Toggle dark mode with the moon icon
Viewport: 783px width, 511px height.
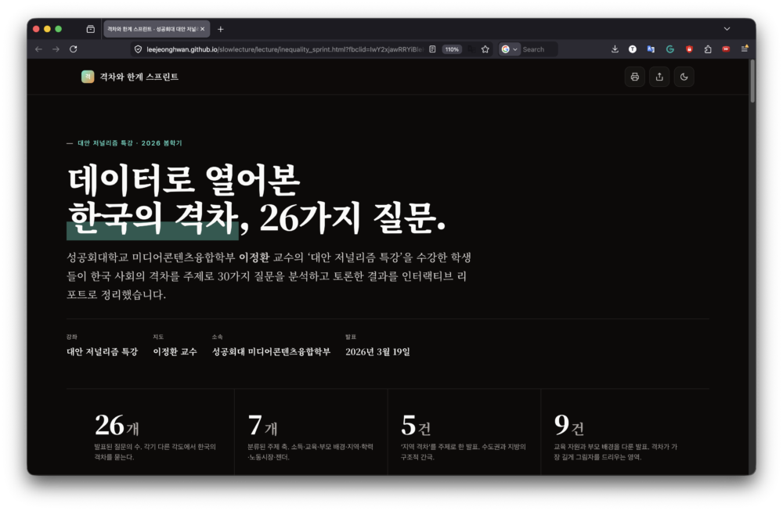tap(684, 77)
